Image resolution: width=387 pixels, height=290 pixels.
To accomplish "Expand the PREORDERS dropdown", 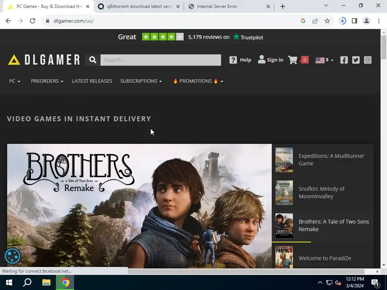I will tap(47, 81).
